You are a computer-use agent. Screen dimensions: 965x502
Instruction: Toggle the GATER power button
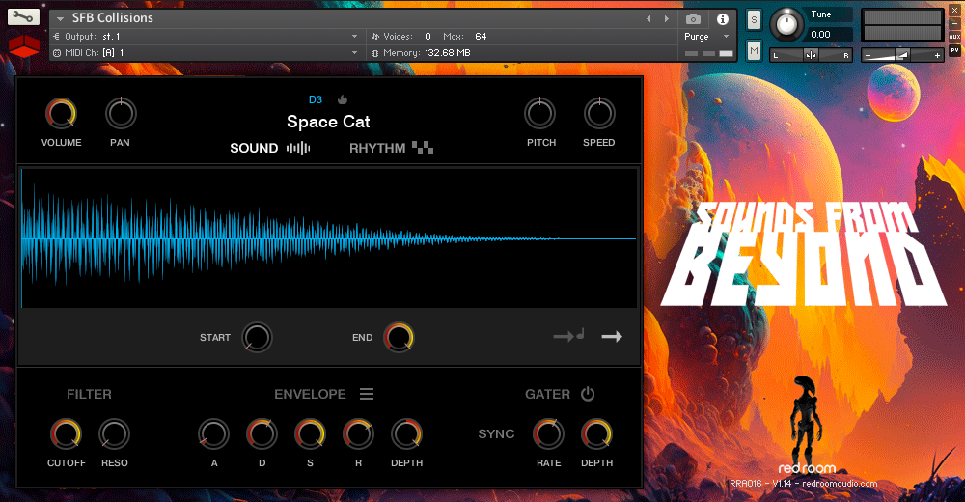click(x=588, y=394)
